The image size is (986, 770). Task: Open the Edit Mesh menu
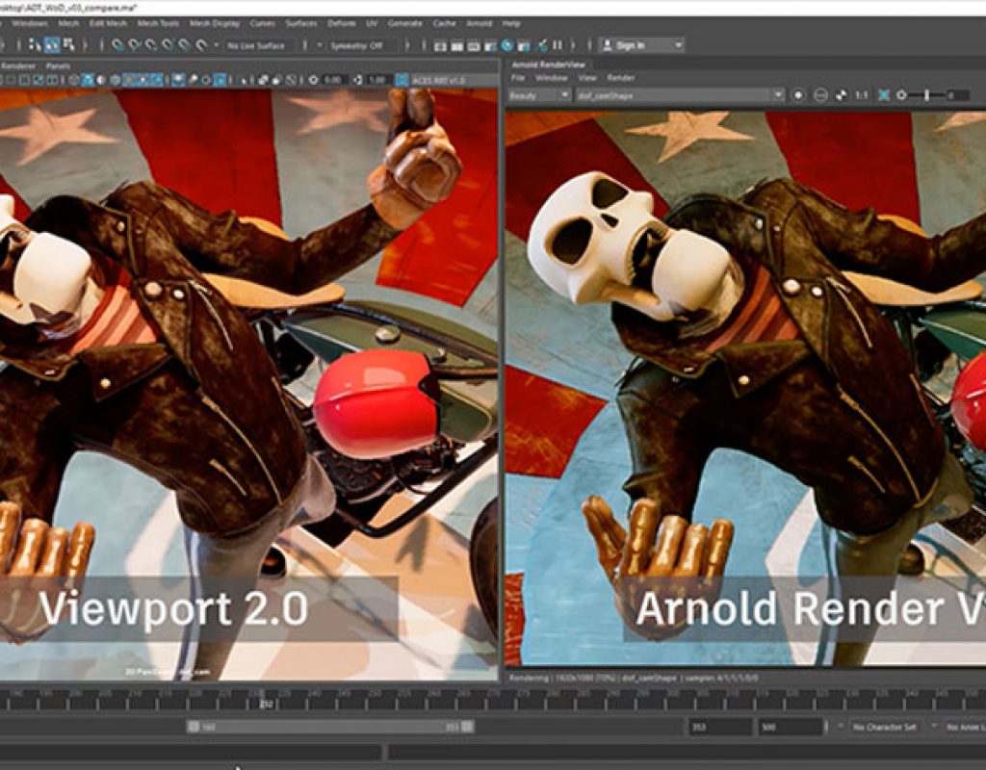(x=108, y=23)
